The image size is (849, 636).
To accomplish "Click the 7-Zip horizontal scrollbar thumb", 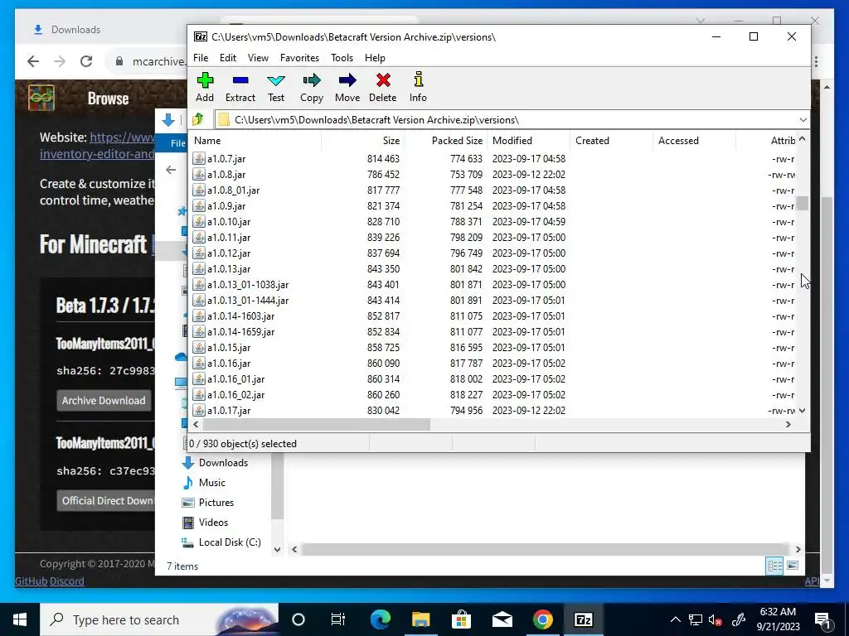I will coord(318,425).
